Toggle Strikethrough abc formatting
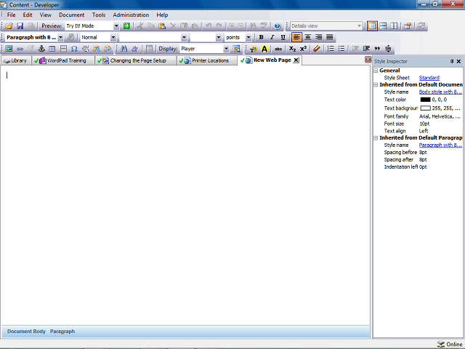This screenshot has width=465, height=349. coord(278,49)
